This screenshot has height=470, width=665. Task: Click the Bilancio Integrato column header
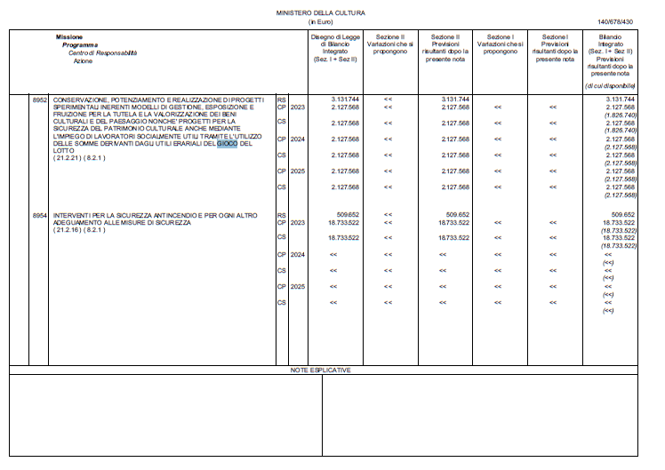click(610, 55)
